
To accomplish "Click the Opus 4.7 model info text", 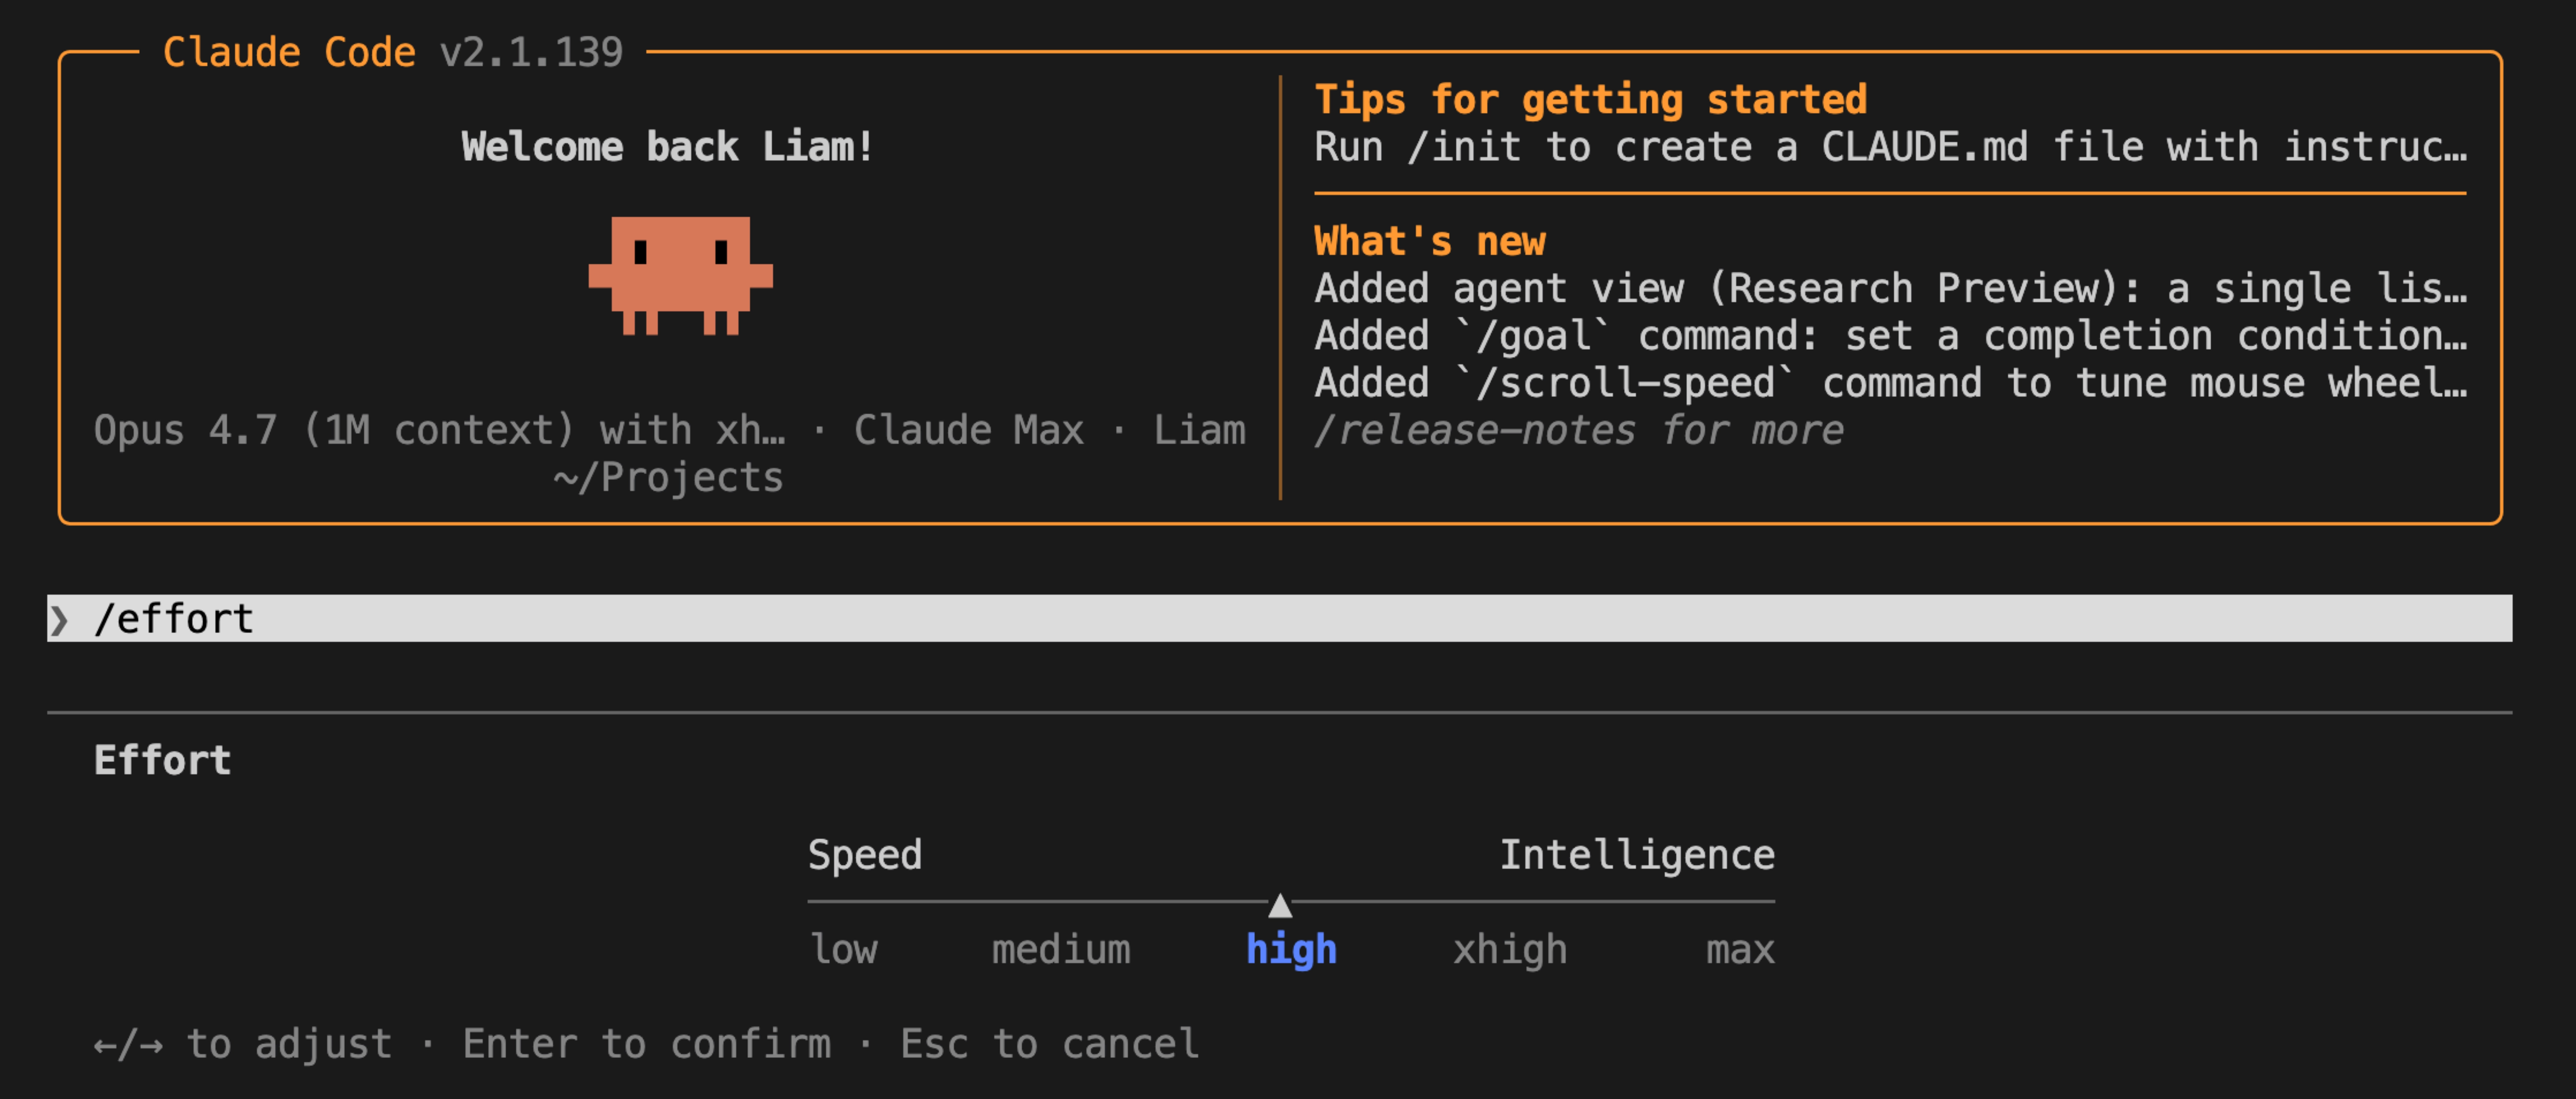I will (x=440, y=430).
